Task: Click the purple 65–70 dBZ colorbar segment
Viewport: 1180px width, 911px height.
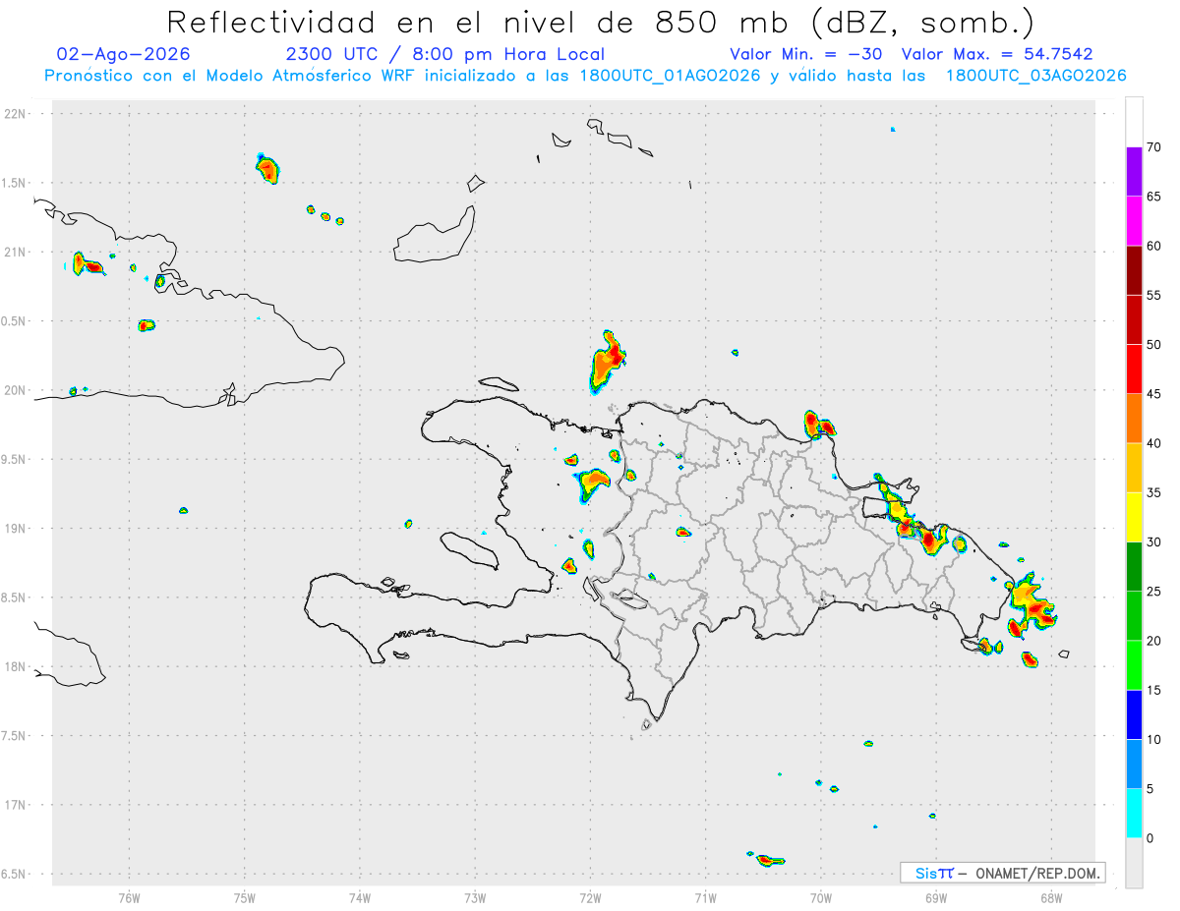Action: (x=1134, y=172)
